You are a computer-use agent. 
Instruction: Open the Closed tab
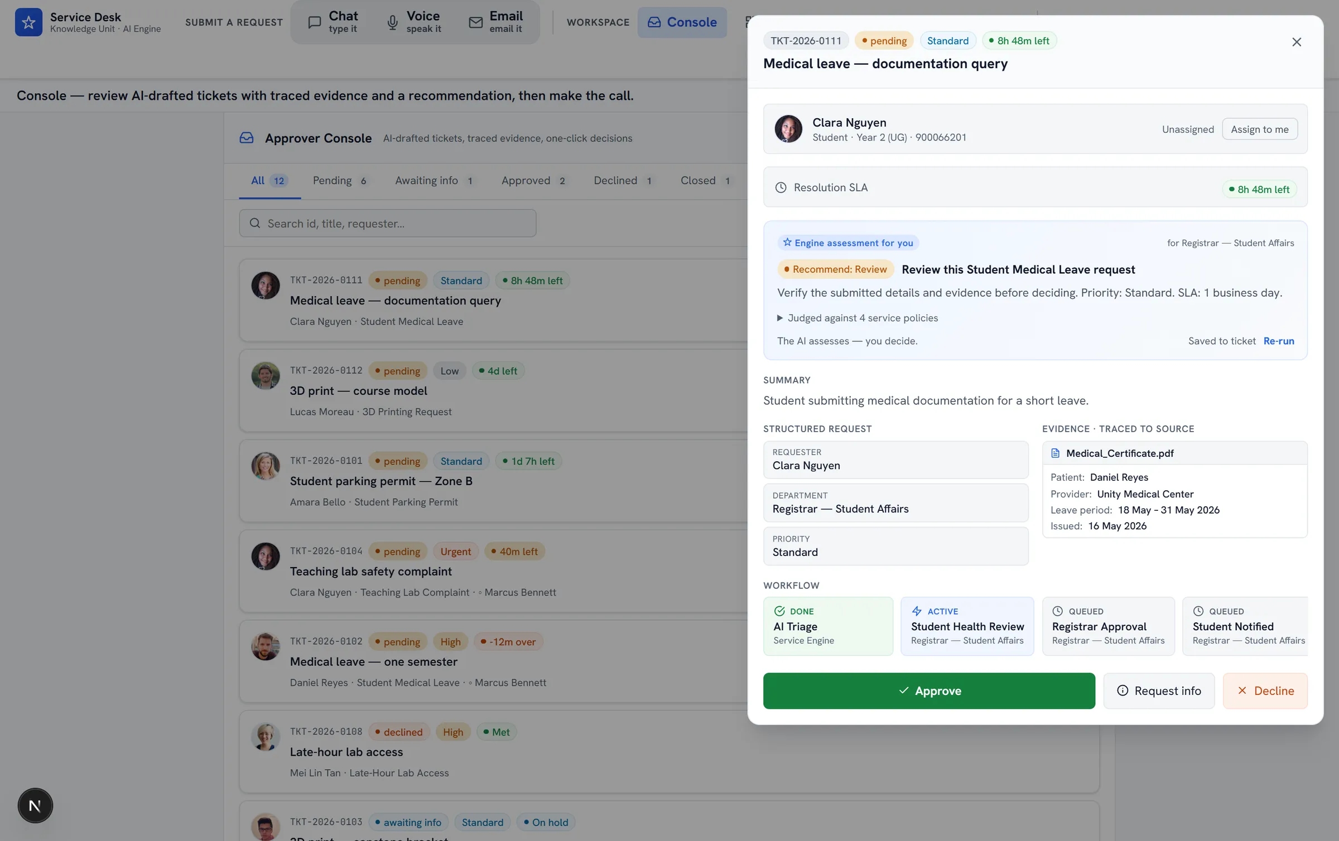(706, 180)
